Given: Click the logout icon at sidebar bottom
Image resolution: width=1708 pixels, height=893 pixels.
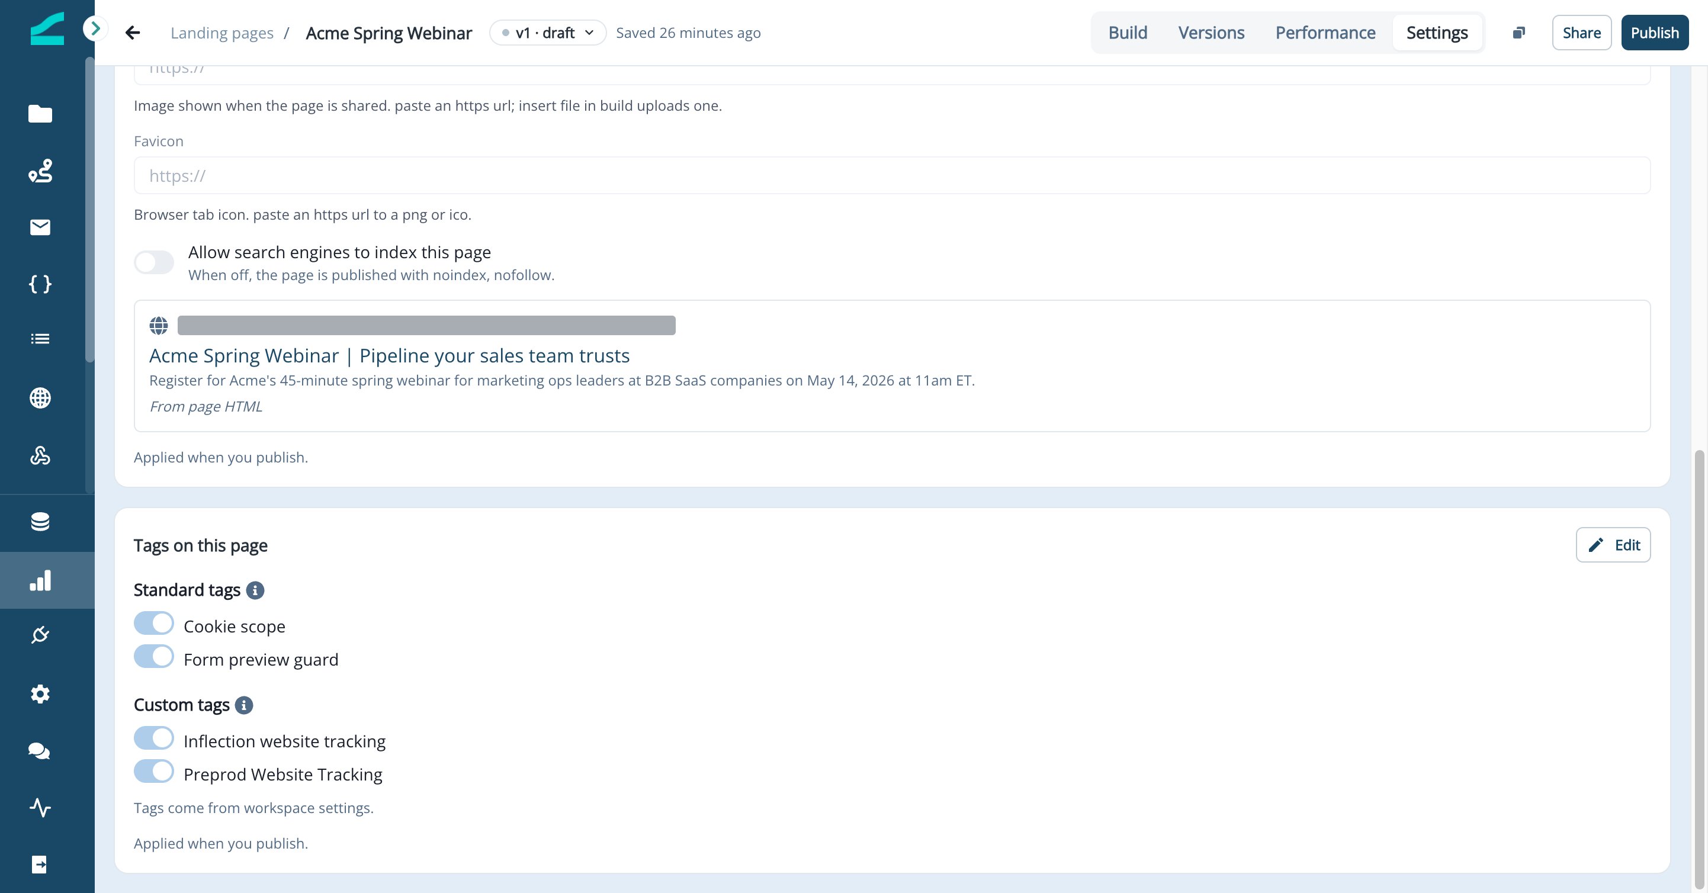Looking at the screenshot, I should tap(40, 865).
